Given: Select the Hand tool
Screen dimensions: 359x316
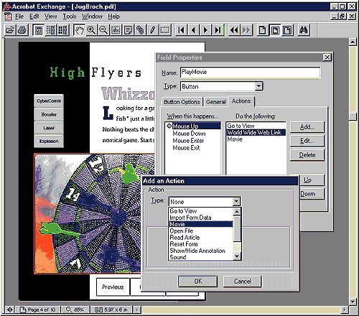Looking at the screenshot, I should pos(79,30).
